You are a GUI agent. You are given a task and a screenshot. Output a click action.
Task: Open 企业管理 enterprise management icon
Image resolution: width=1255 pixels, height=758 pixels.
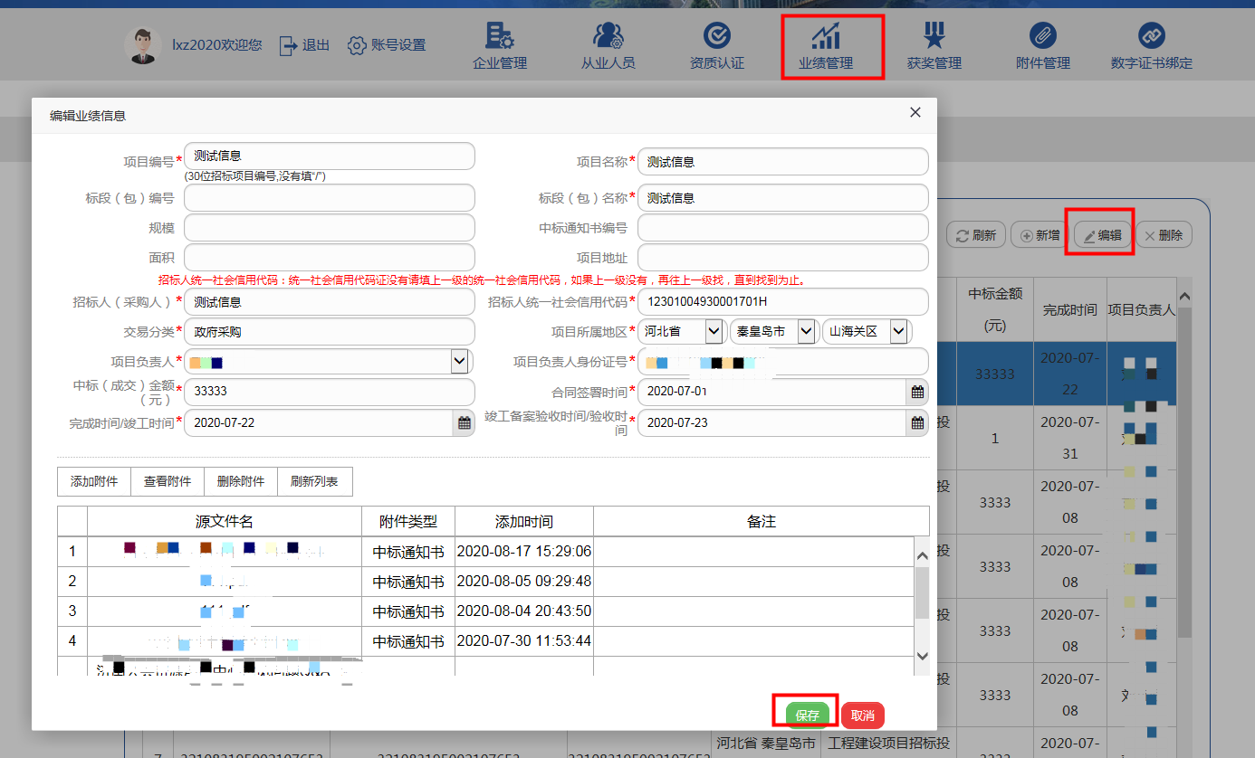point(499,46)
